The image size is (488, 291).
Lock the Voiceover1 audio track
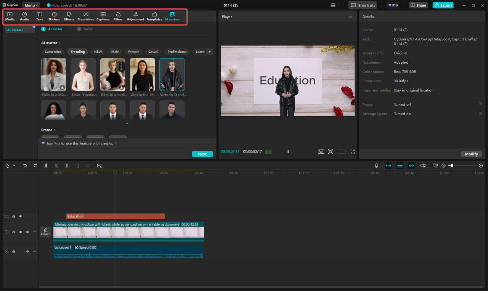point(13,251)
